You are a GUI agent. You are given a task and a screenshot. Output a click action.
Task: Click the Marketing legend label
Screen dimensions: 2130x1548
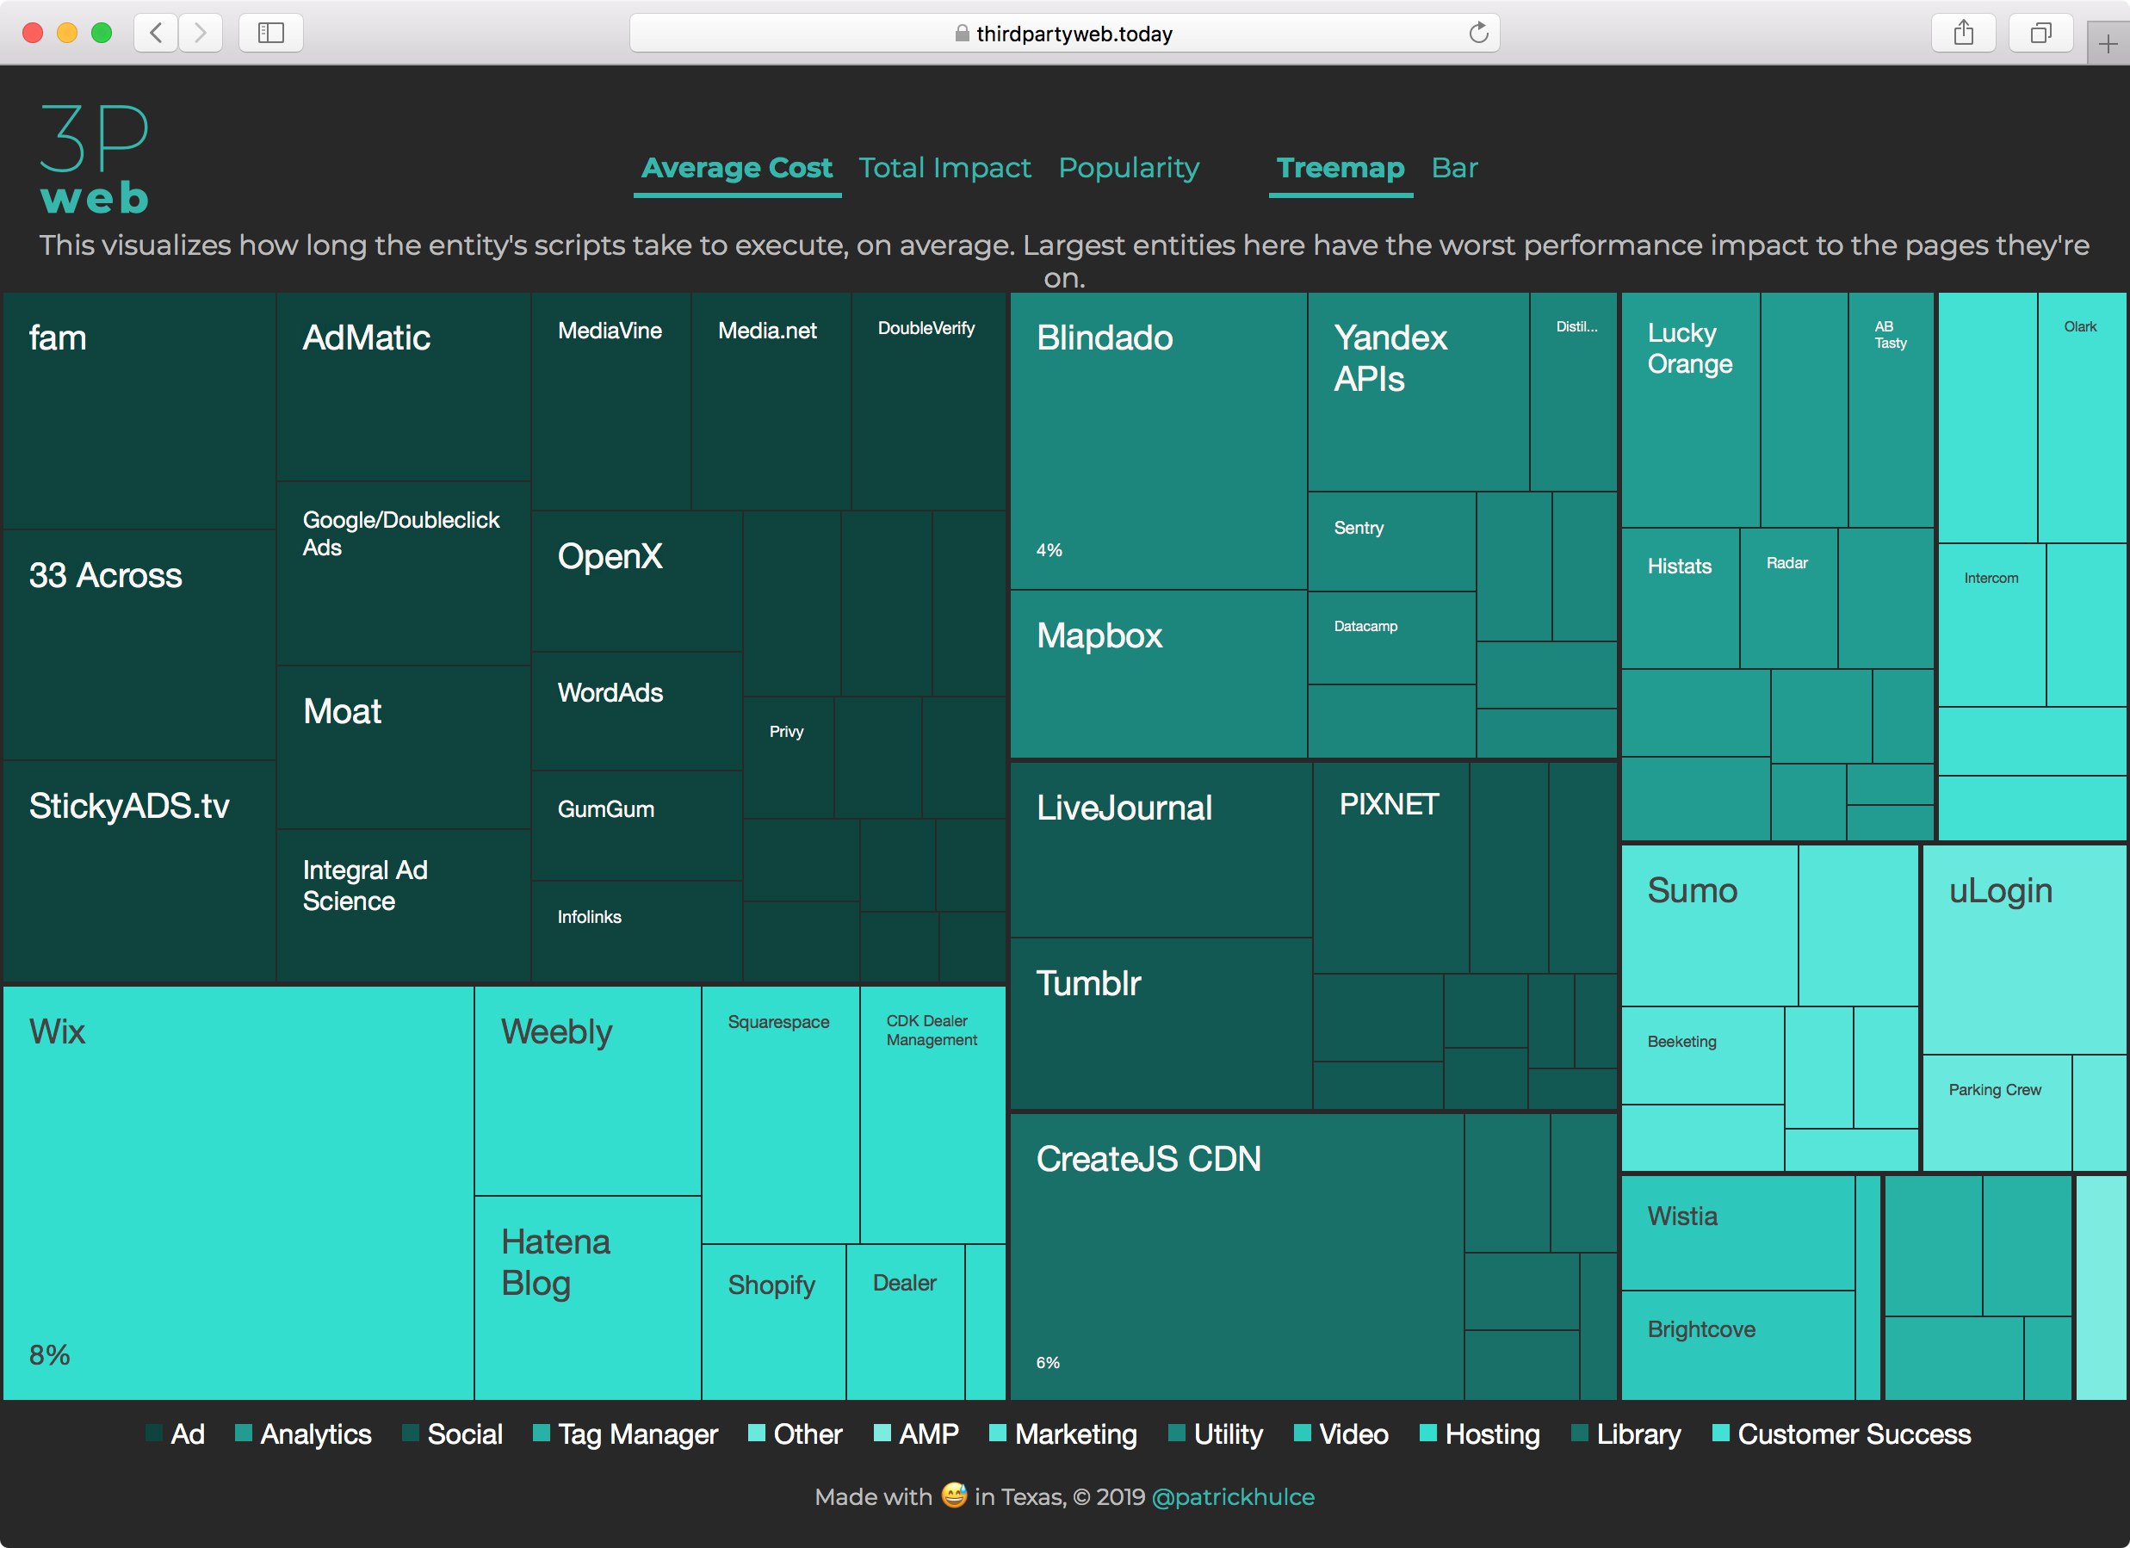point(1076,1434)
